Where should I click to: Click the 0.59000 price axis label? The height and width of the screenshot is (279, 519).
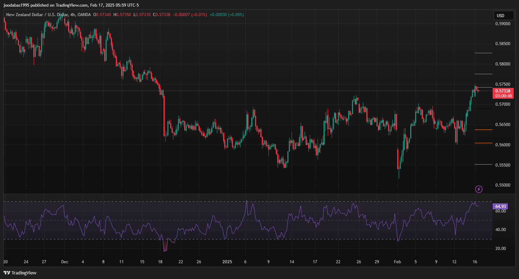pos(502,24)
